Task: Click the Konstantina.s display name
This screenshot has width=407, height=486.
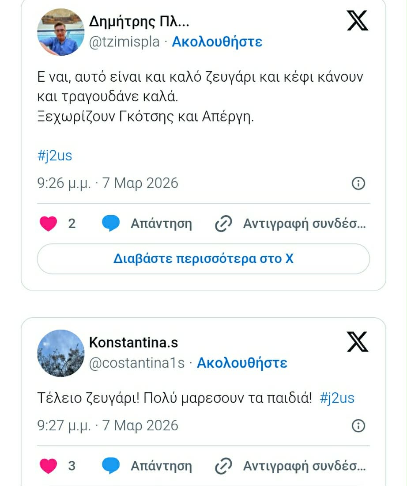Action: (x=133, y=342)
